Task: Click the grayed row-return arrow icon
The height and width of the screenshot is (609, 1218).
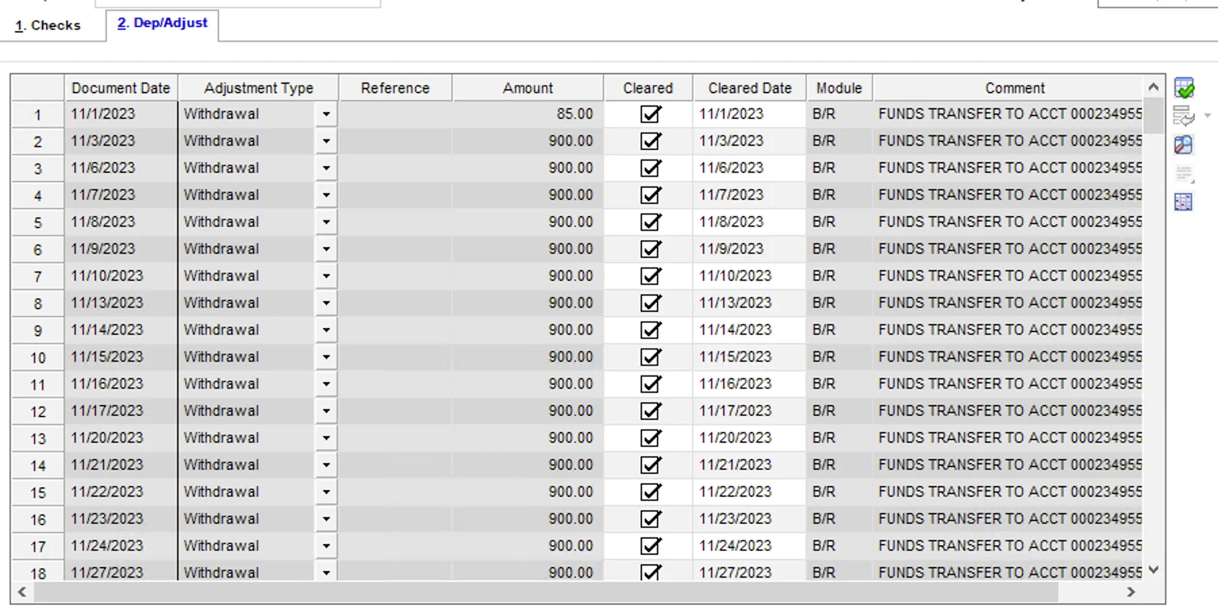Action: click(1184, 116)
